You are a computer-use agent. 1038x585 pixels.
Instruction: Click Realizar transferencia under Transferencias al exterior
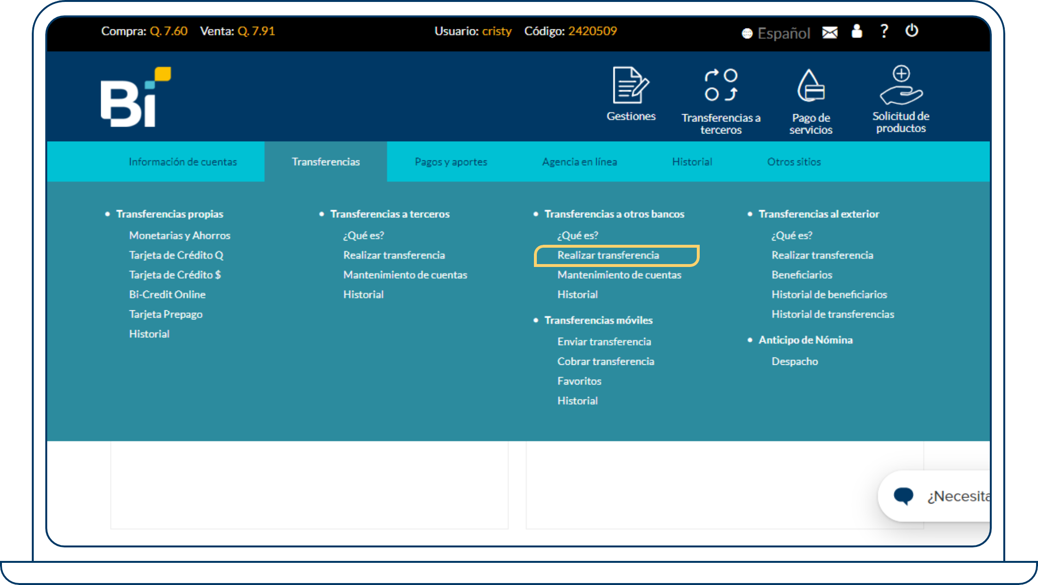pyautogui.click(x=822, y=255)
